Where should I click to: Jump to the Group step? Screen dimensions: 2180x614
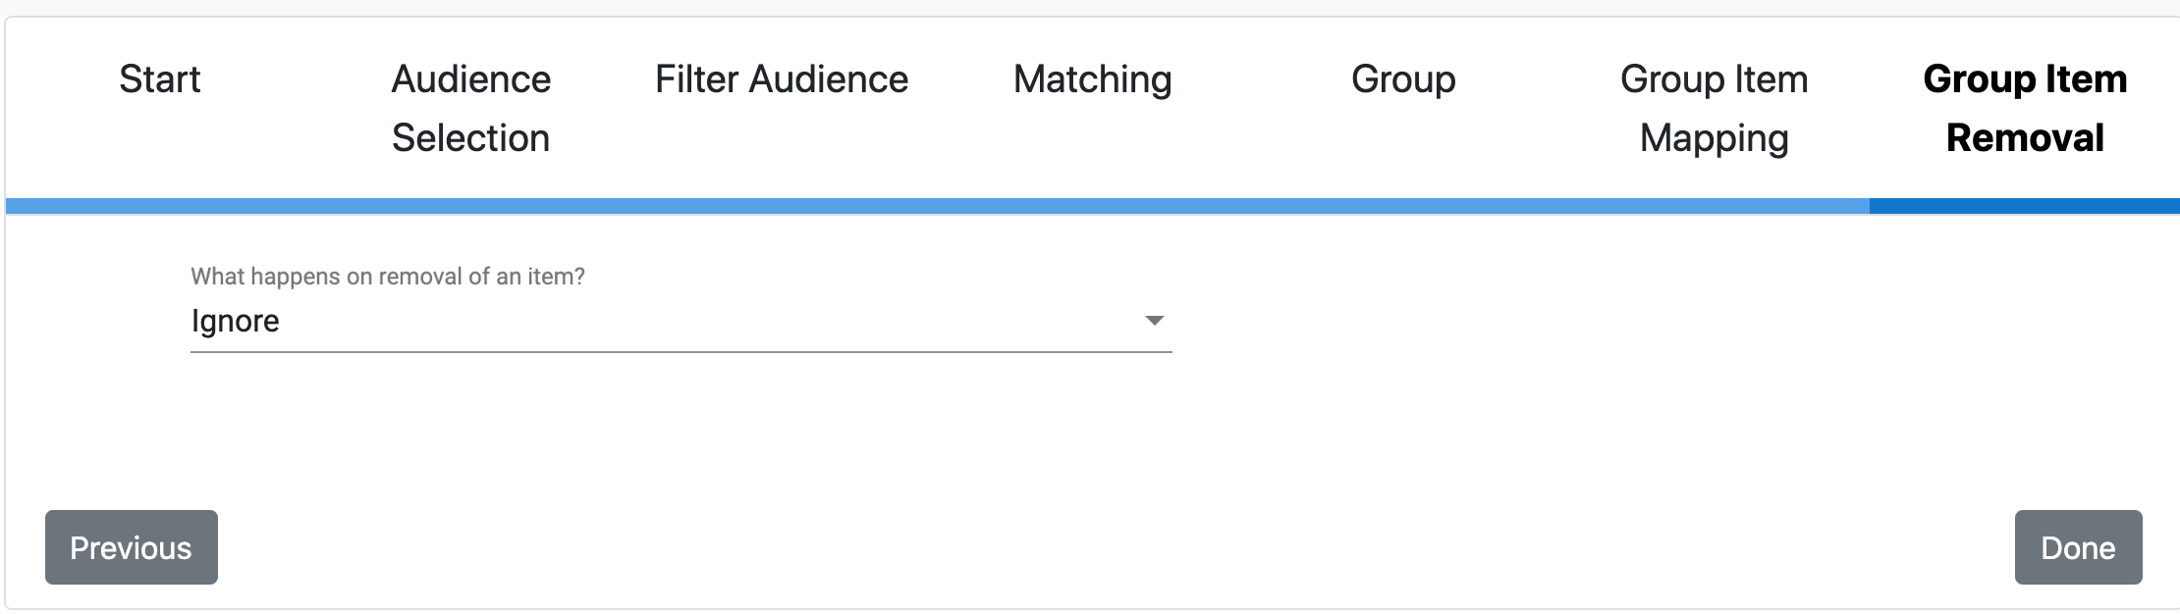[1403, 79]
